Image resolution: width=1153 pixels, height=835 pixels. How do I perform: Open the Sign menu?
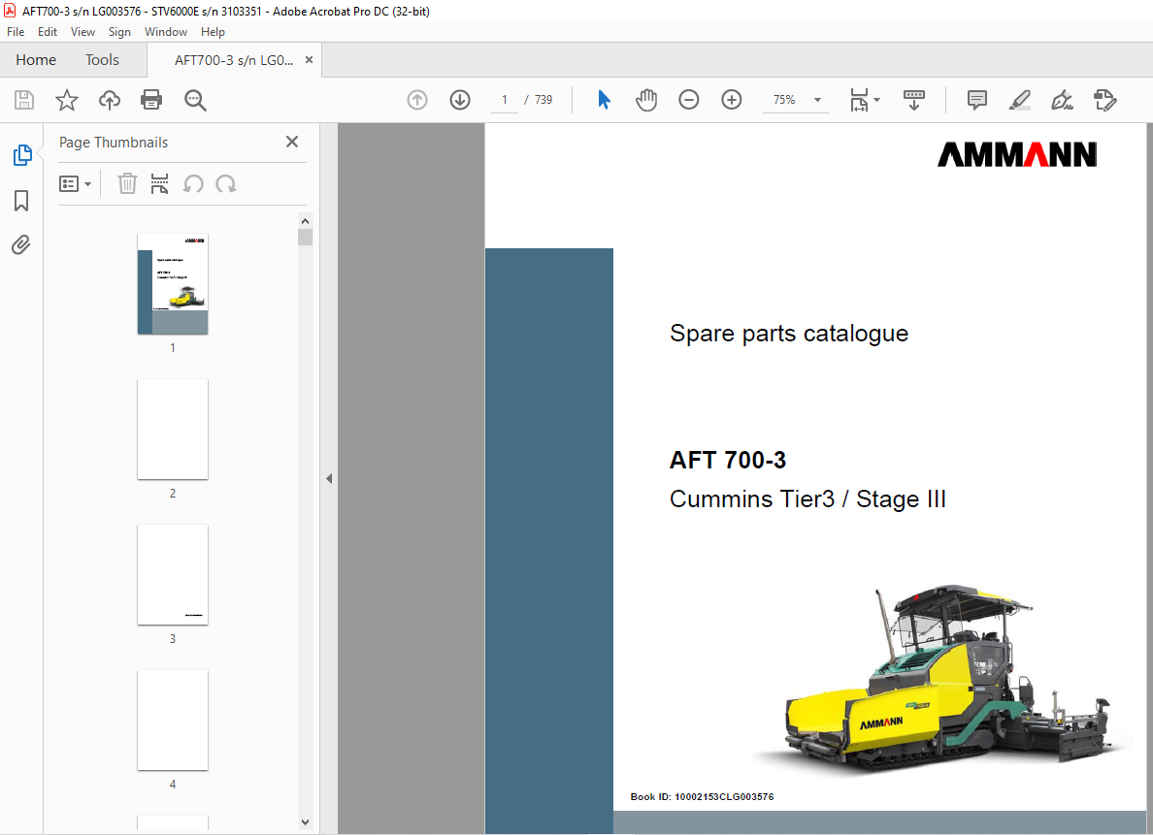[x=119, y=32]
